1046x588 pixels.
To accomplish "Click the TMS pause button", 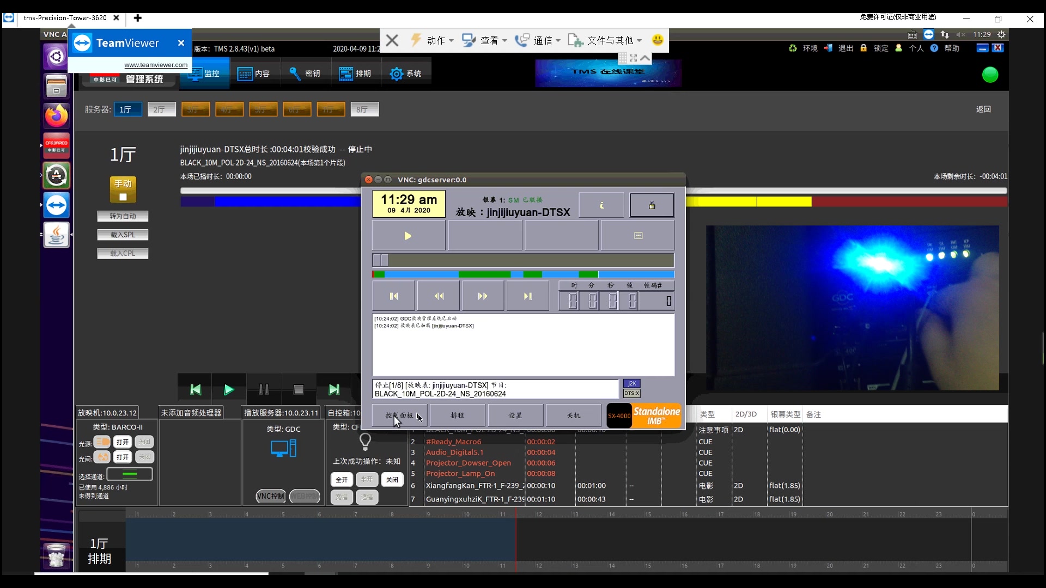I will (264, 389).
